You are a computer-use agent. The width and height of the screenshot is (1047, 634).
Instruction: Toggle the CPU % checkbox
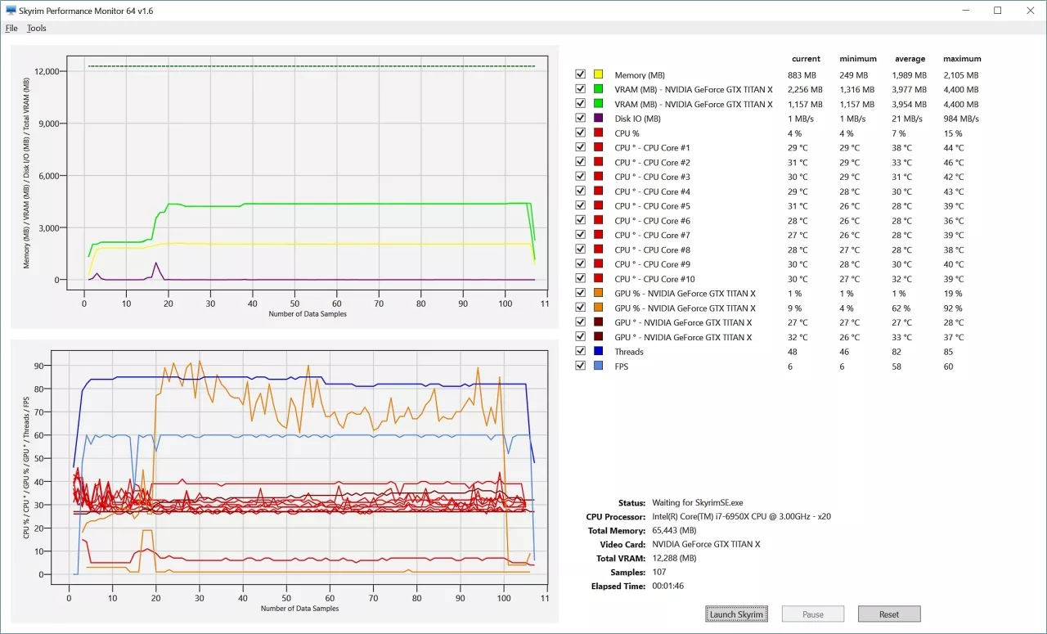pyautogui.click(x=581, y=133)
